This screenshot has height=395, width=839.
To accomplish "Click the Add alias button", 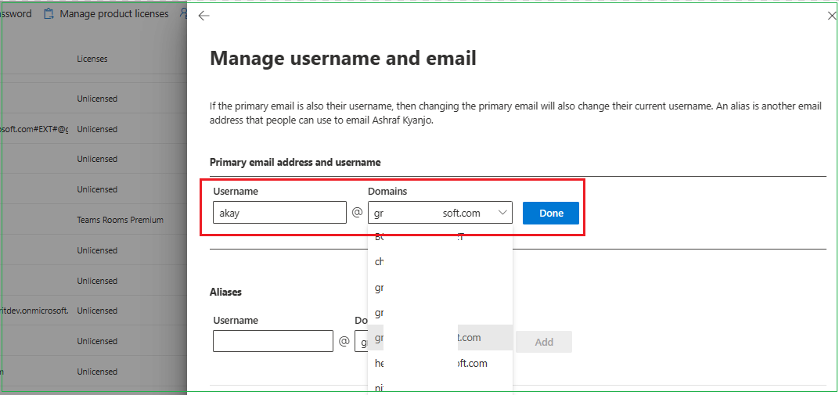I will pos(544,342).
